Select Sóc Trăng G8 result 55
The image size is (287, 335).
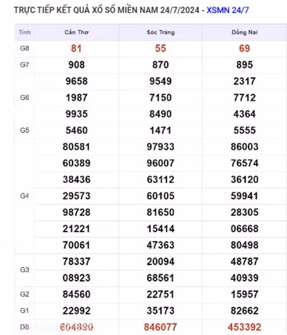pyautogui.click(x=161, y=48)
